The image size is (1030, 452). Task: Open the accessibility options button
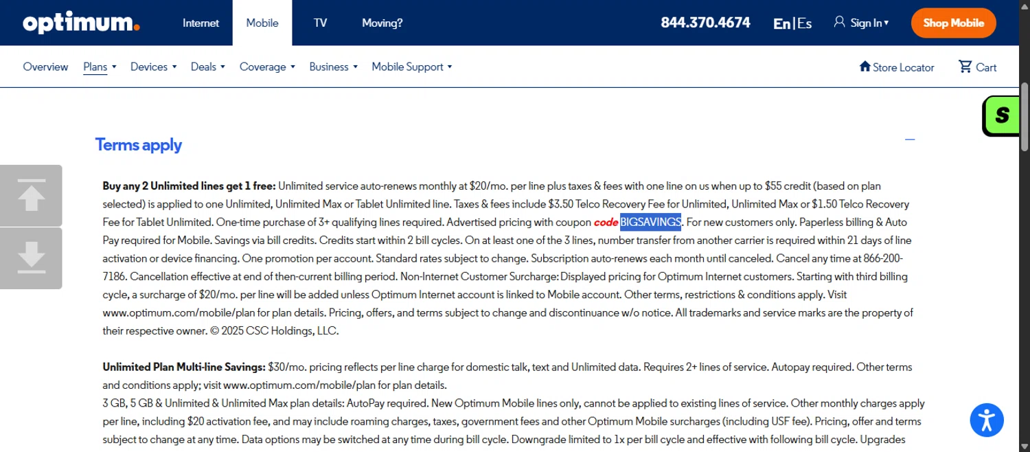[987, 420]
